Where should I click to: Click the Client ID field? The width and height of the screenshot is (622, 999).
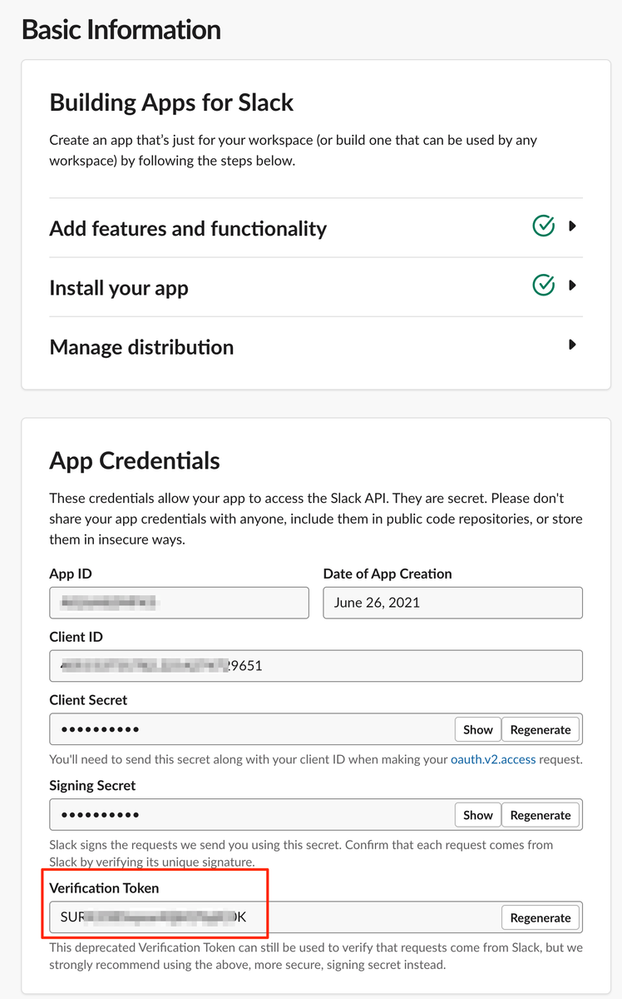[316, 666]
